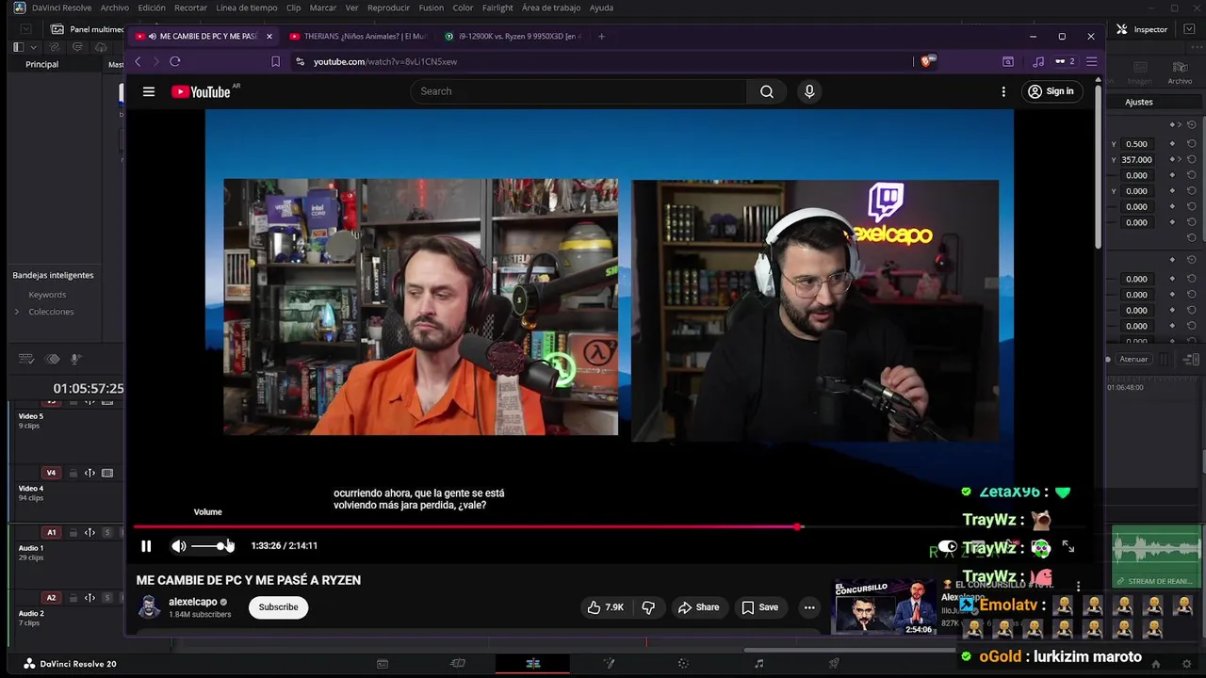1206x678 pixels.
Task: Open more actions menu beside Save
Action: click(x=809, y=607)
